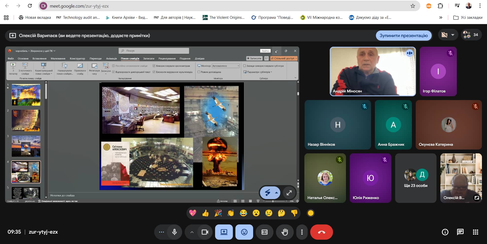Open the send reaction emoji button
Viewport: 487px width, 244px height.
coord(244,232)
